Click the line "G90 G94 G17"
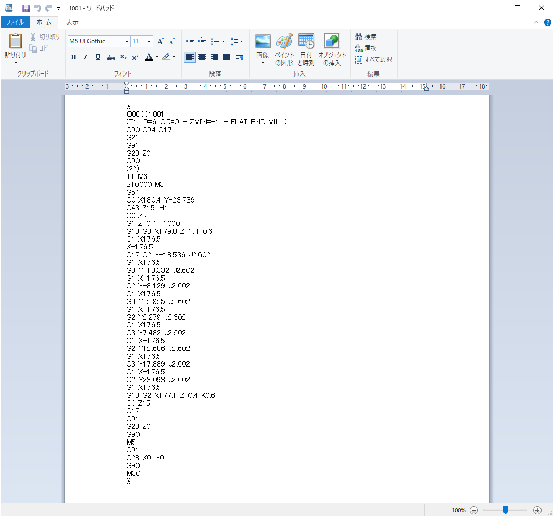Viewport: 554px width, 517px height. (149, 130)
